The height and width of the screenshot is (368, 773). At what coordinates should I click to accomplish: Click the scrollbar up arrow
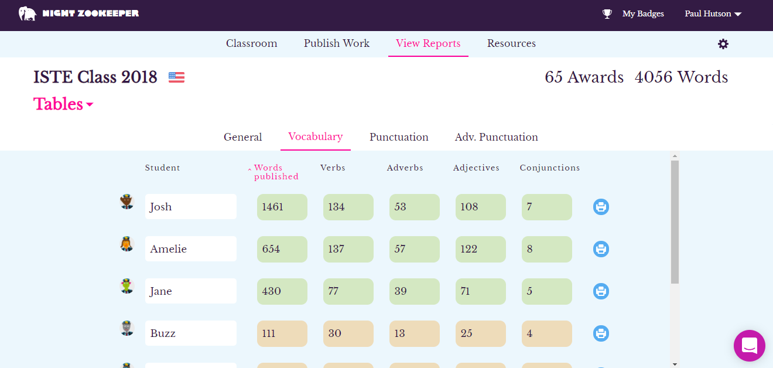675,156
